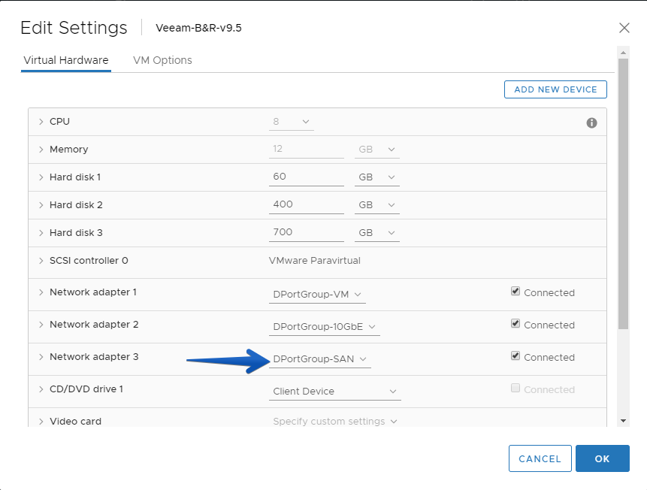Open the Client Device dropdown
This screenshot has width=647, height=490.
334,391
